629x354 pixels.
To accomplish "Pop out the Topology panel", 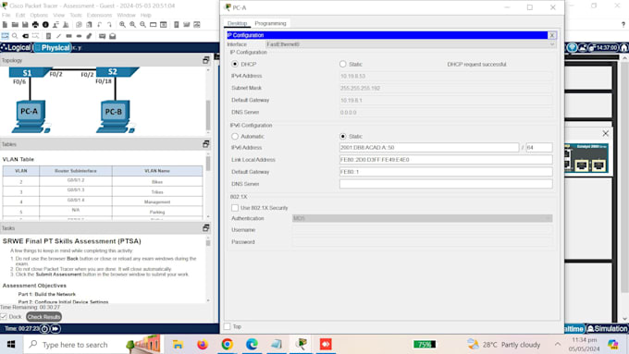I will (205, 60).
